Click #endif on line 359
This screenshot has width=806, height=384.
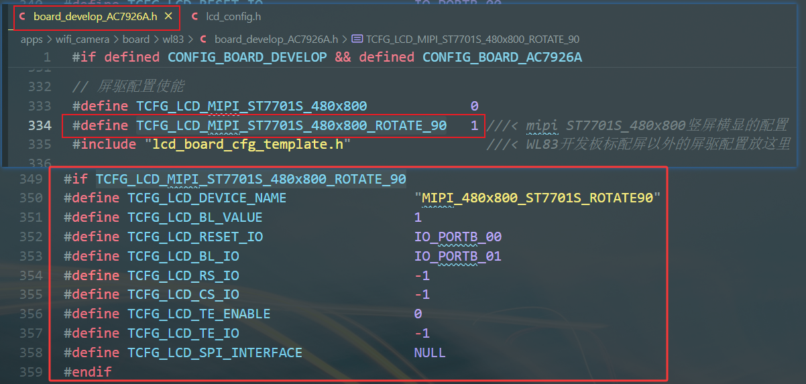(88, 371)
